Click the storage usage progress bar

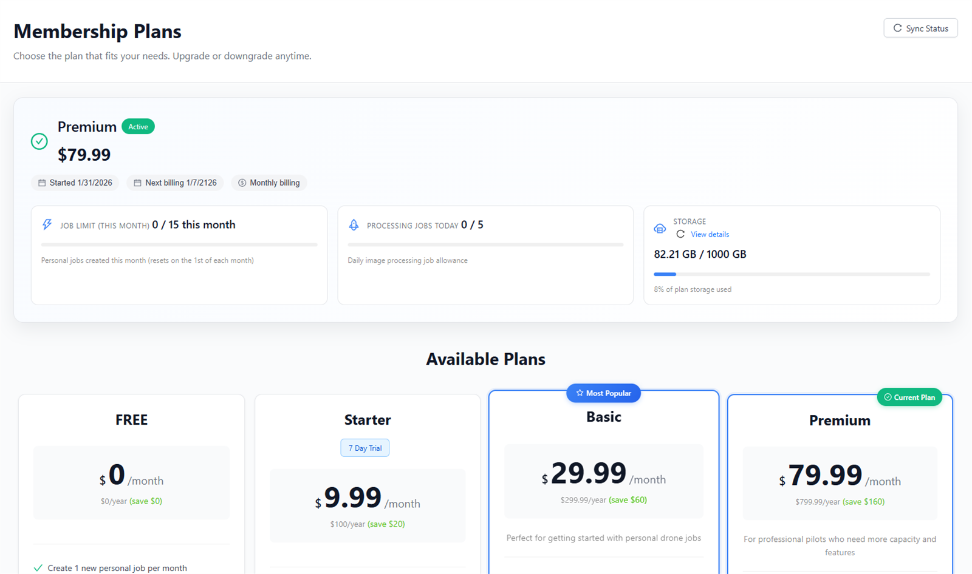(x=792, y=274)
